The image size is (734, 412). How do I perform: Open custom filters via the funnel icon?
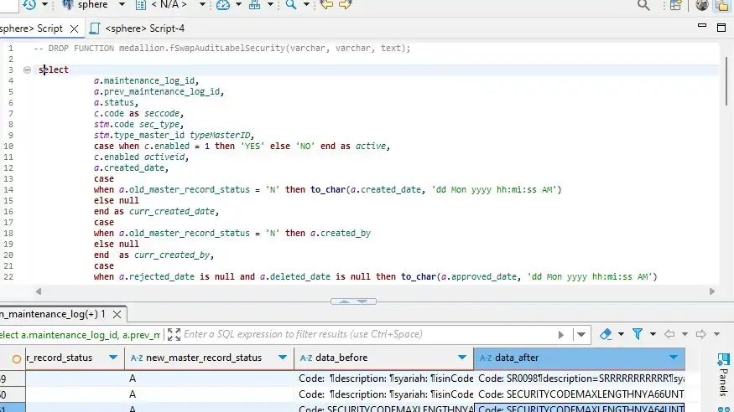(637, 334)
